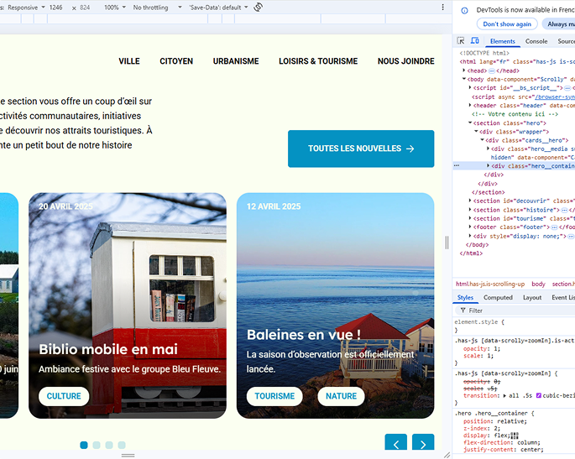Open cubic-bezier easing editor swatch

pos(538,395)
